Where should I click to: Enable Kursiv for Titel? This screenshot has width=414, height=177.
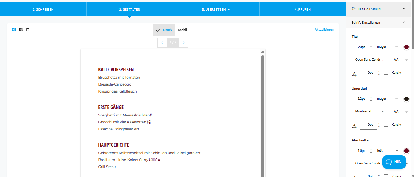click(x=386, y=73)
